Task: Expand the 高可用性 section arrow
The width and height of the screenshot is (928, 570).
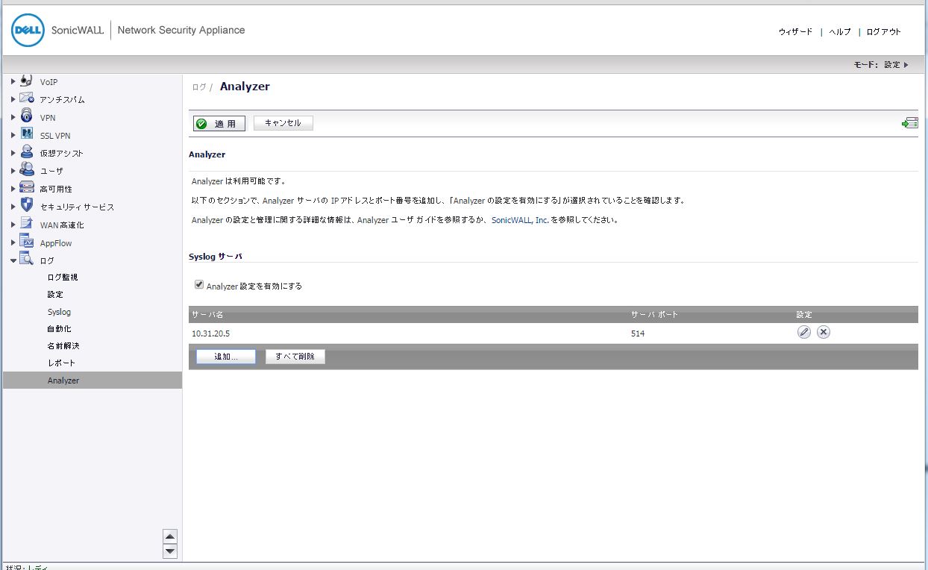Action: 13,189
